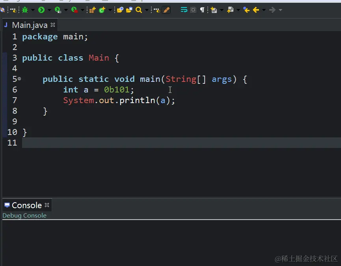This screenshot has height=266, width=341.
Task: Click the Debug Console label
Action: 24,215
